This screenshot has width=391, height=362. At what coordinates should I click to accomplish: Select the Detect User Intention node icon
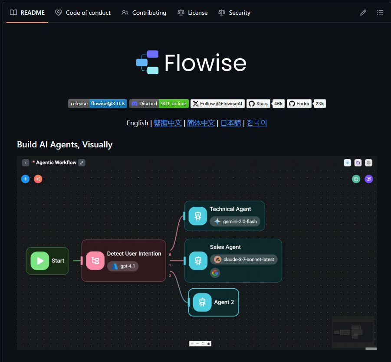(95, 260)
